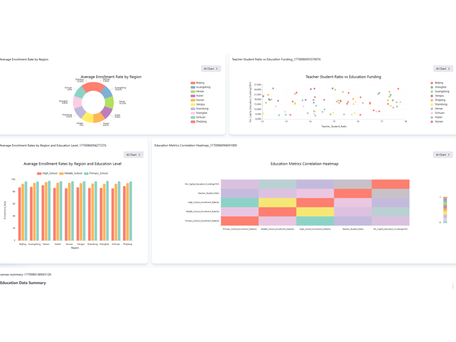Viewport: 456px width, 342px height.
Task: Open the AI Chart dropdown on heatmap card
Action: click(443, 154)
